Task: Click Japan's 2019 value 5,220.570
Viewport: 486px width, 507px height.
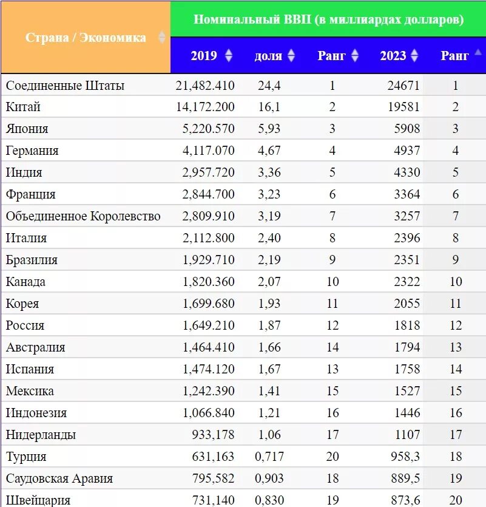Action: coord(209,129)
